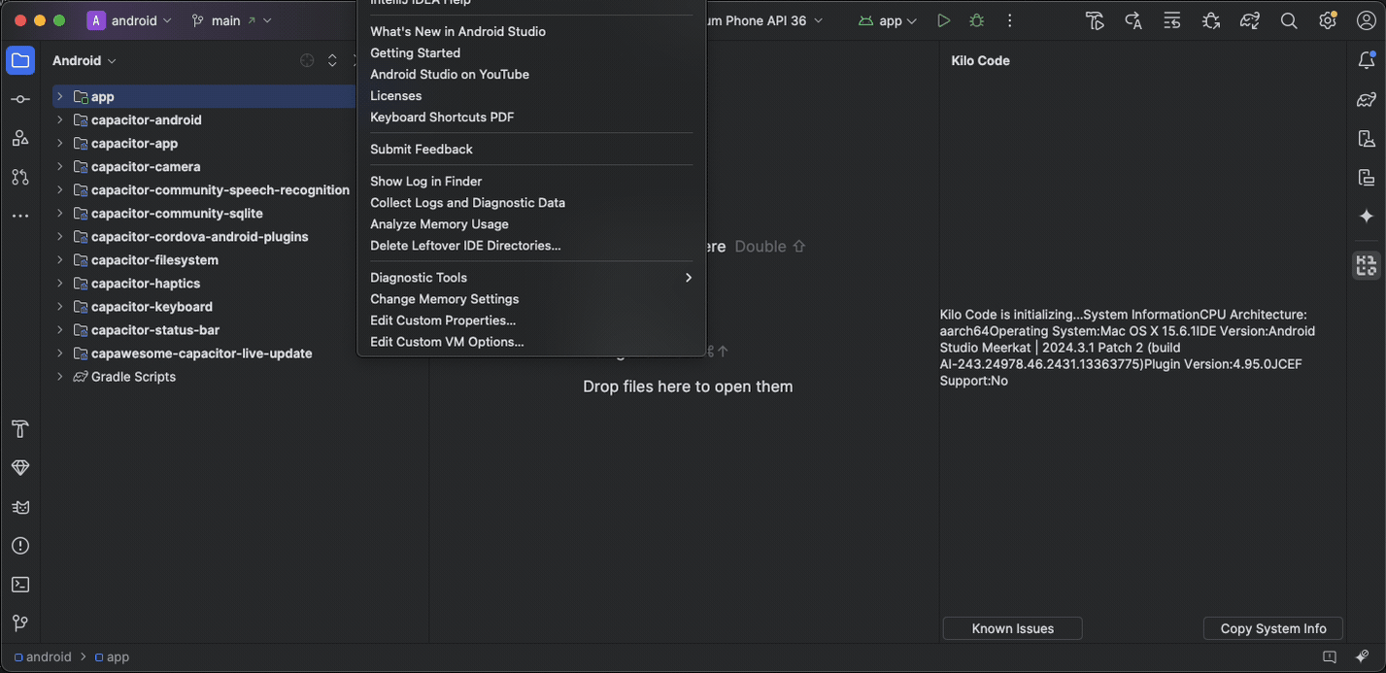The width and height of the screenshot is (1386, 673).
Task: Open the Gemini sparkle tool window
Action: coord(1367,216)
